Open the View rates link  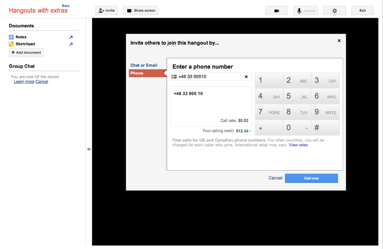click(x=298, y=145)
